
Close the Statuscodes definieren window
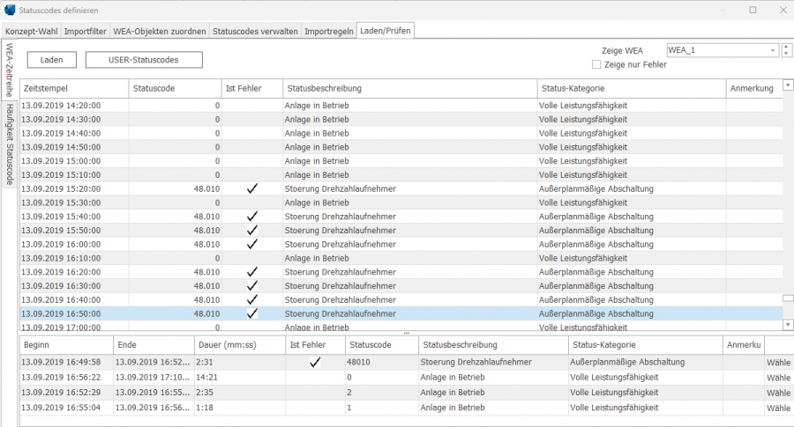(x=783, y=10)
